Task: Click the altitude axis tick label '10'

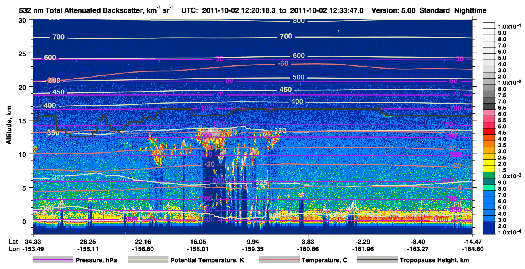Action: click(23, 154)
